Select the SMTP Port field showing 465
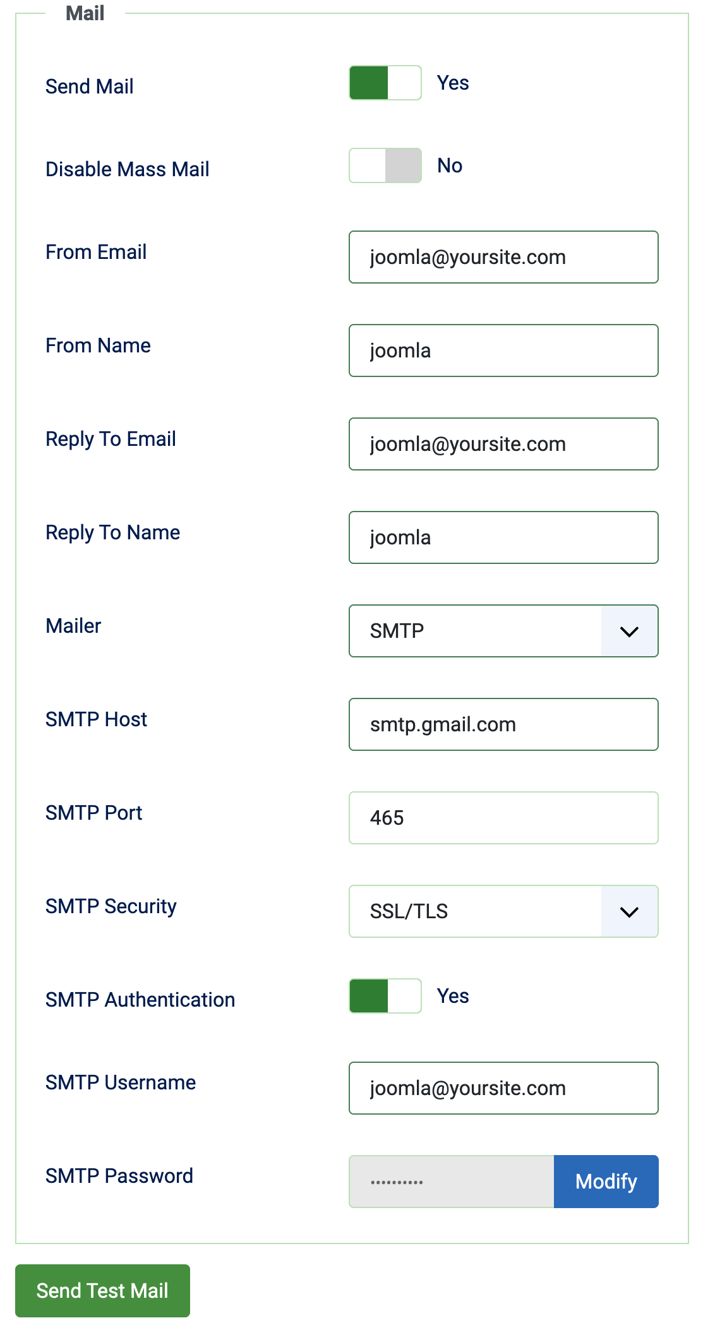This screenshot has height=1330, width=703. (x=503, y=818)
